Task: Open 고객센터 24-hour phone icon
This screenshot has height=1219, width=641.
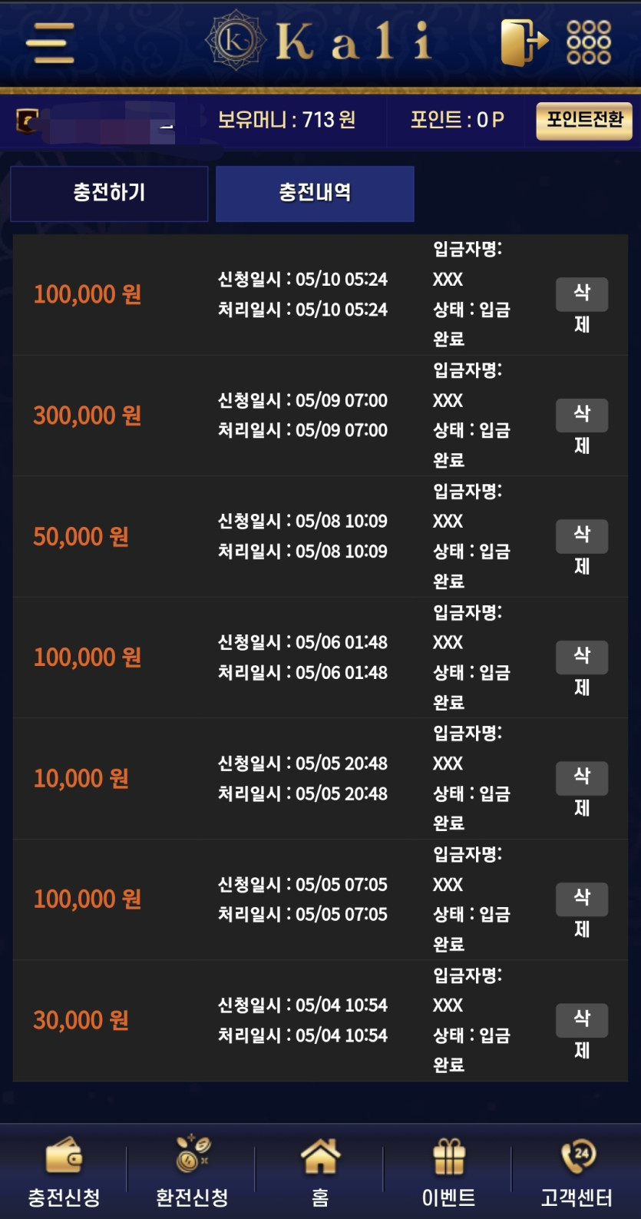Action: pos(577,1156)
